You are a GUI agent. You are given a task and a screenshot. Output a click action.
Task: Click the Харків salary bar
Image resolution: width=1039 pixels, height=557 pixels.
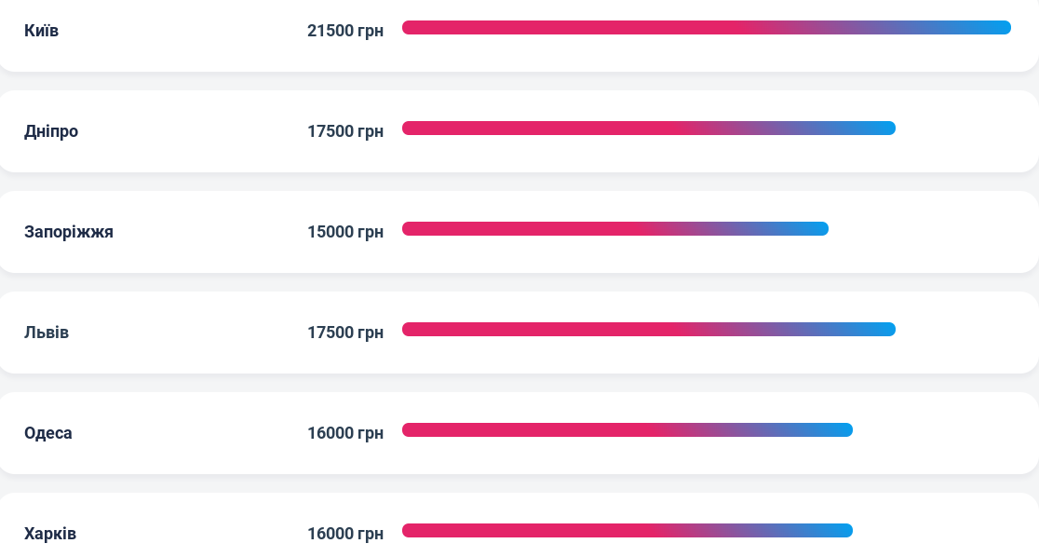click(627, 531)
